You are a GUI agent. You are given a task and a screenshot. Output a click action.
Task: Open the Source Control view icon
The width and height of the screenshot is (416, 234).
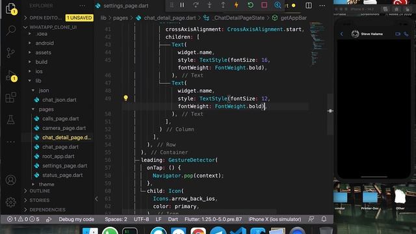(x=10, y=53)
